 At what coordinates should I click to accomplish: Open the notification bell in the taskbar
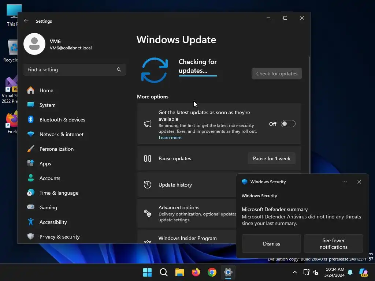pos(350,272)
